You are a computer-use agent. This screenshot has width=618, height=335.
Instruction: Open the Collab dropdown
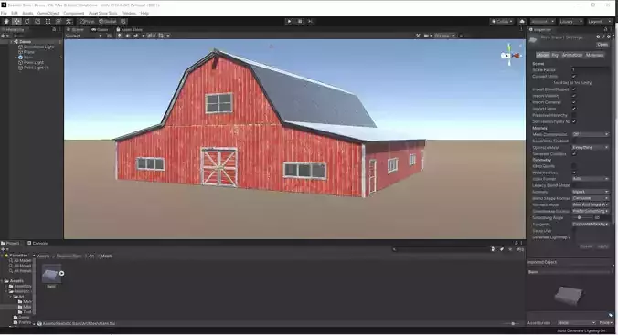point(502,21)
